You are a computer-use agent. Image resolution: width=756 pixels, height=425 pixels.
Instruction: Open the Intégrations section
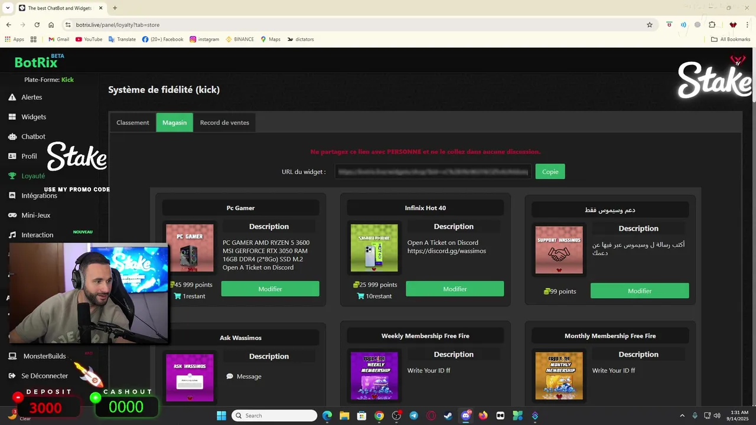coord(33,195)
